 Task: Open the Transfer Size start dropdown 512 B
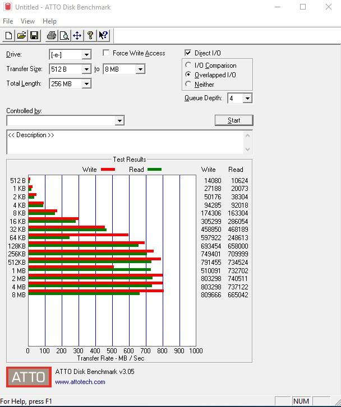tap(86, 69)
